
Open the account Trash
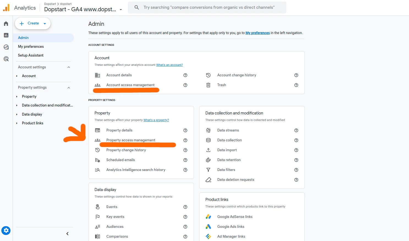coord(221,85)
